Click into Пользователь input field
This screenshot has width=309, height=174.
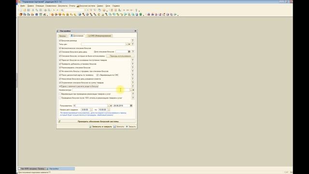coord(90,106)
